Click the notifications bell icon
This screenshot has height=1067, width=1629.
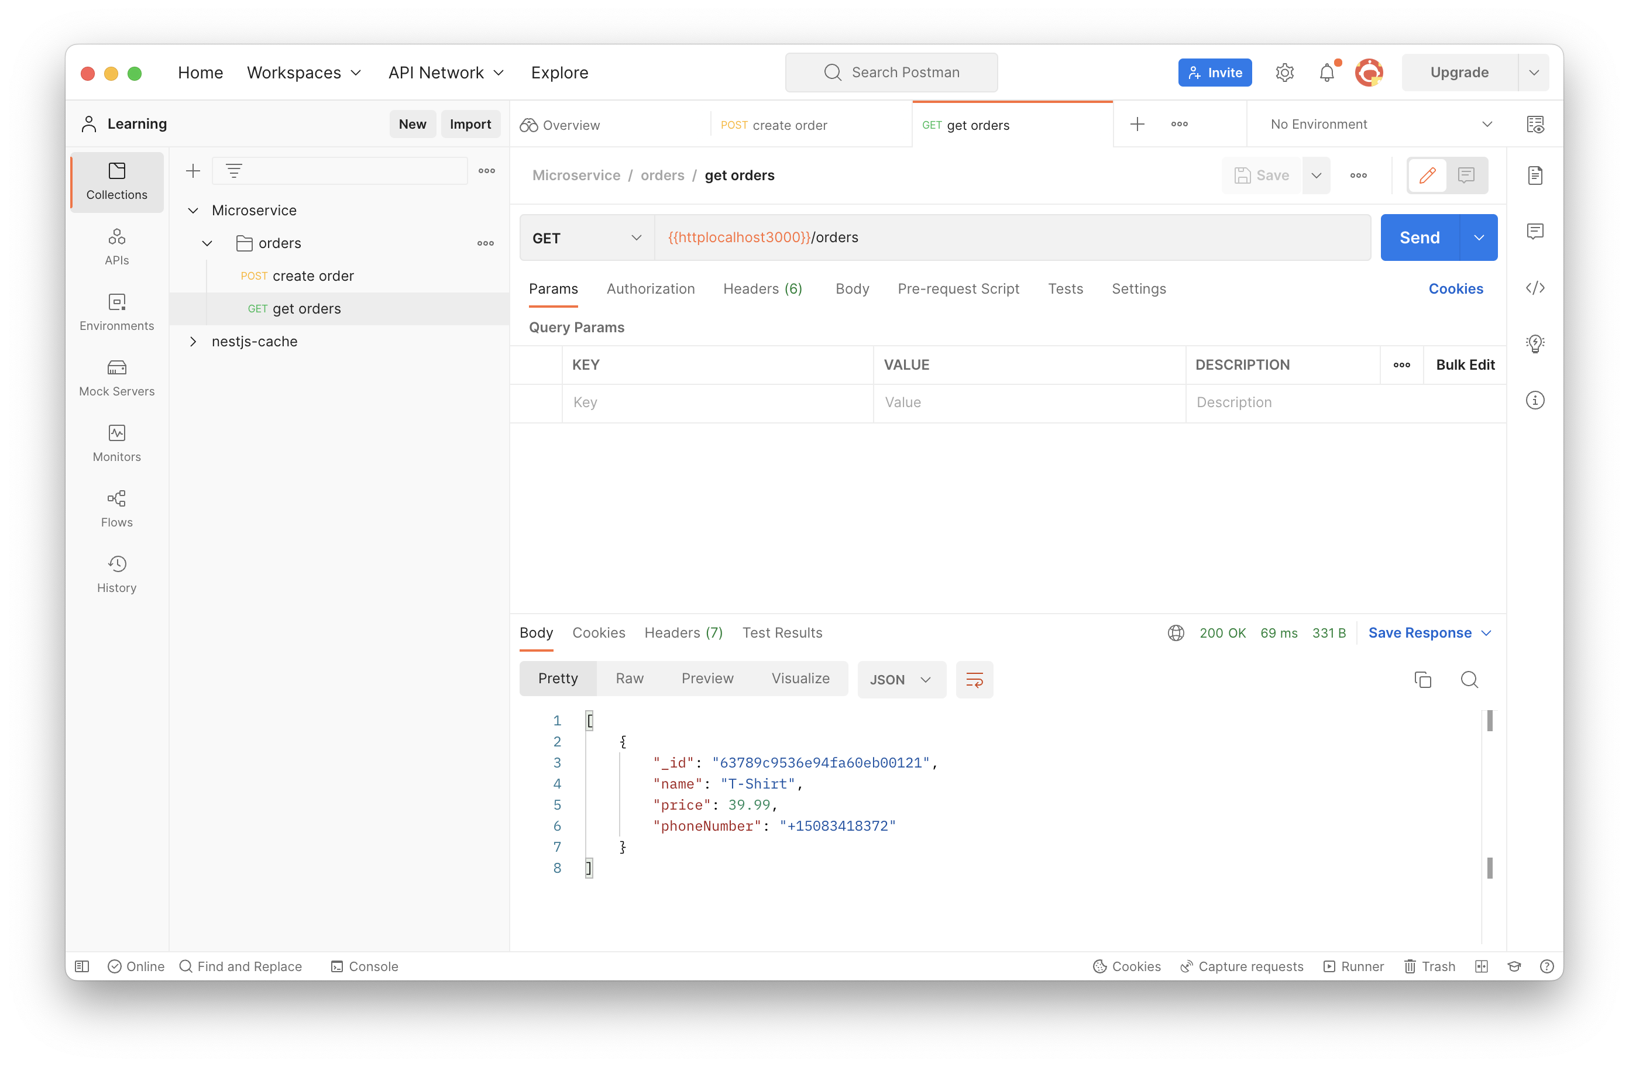pyautogui.click(x=1326, y=73)
